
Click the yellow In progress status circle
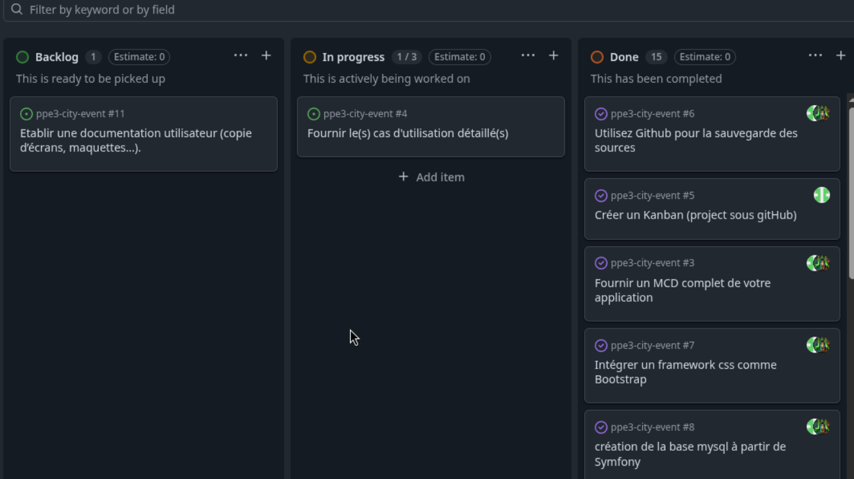309,56
